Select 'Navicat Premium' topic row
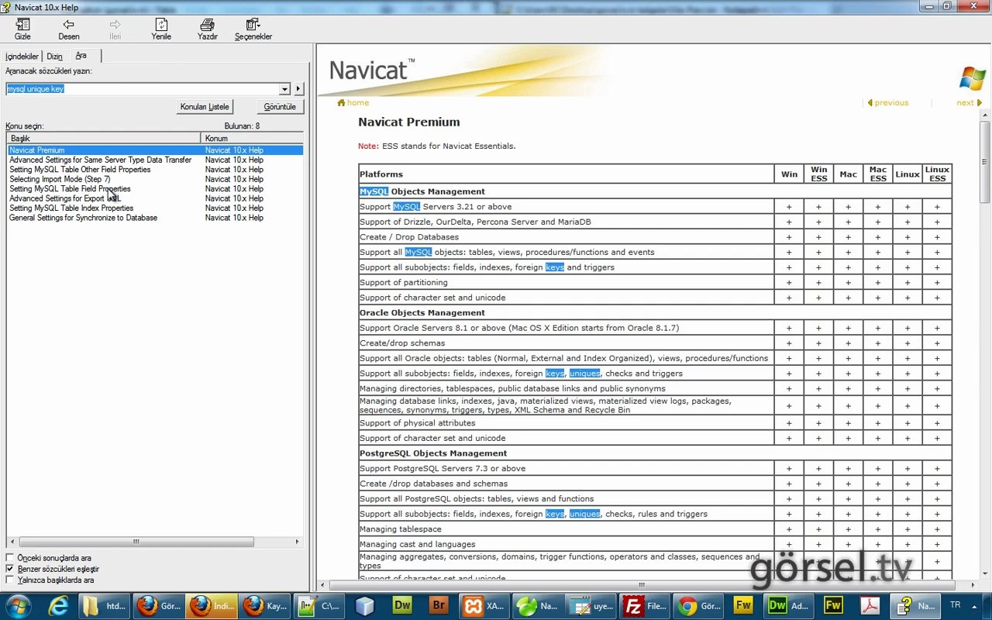 [155, 150]
